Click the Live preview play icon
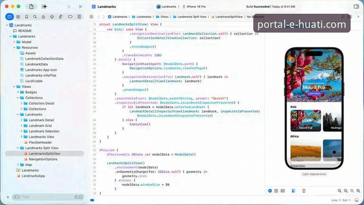The height and width of the screenshot is (205, 364). (270, 191)
